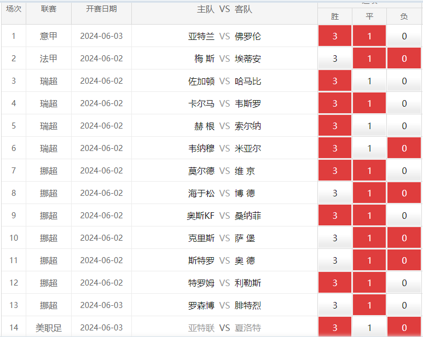
Task: Toggle 负 (0) for match 6 韦纳穆 vs 米亚尔
Action: pyautogui.click(x=404, y=148)
